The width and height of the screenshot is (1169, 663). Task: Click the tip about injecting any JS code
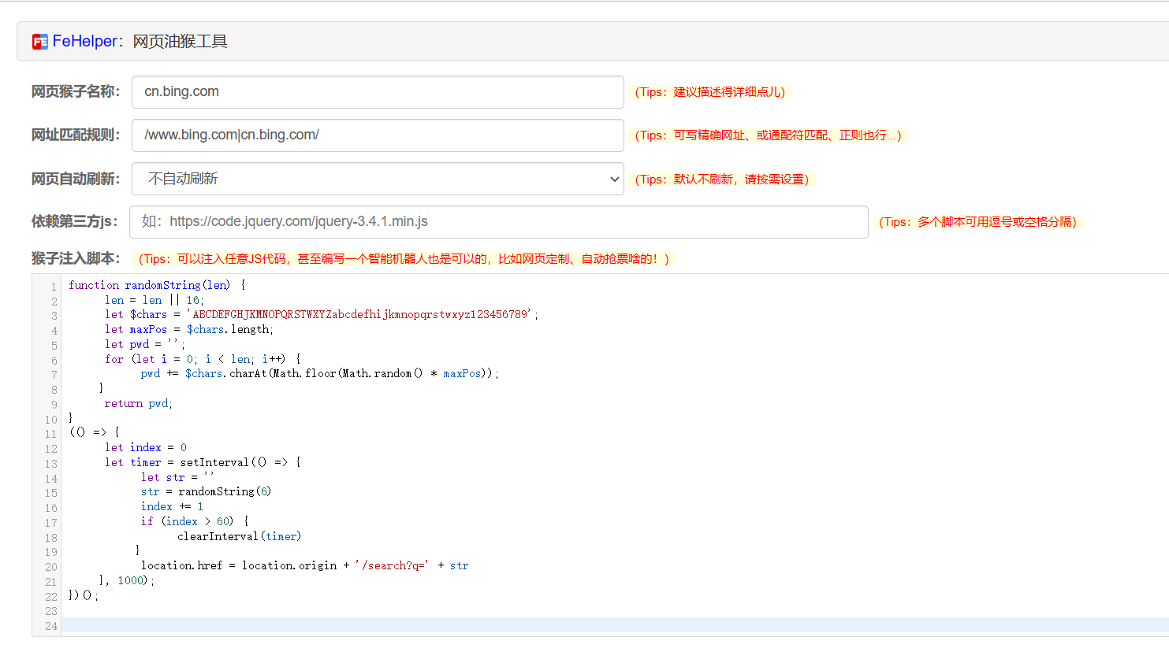pos(404,259)
